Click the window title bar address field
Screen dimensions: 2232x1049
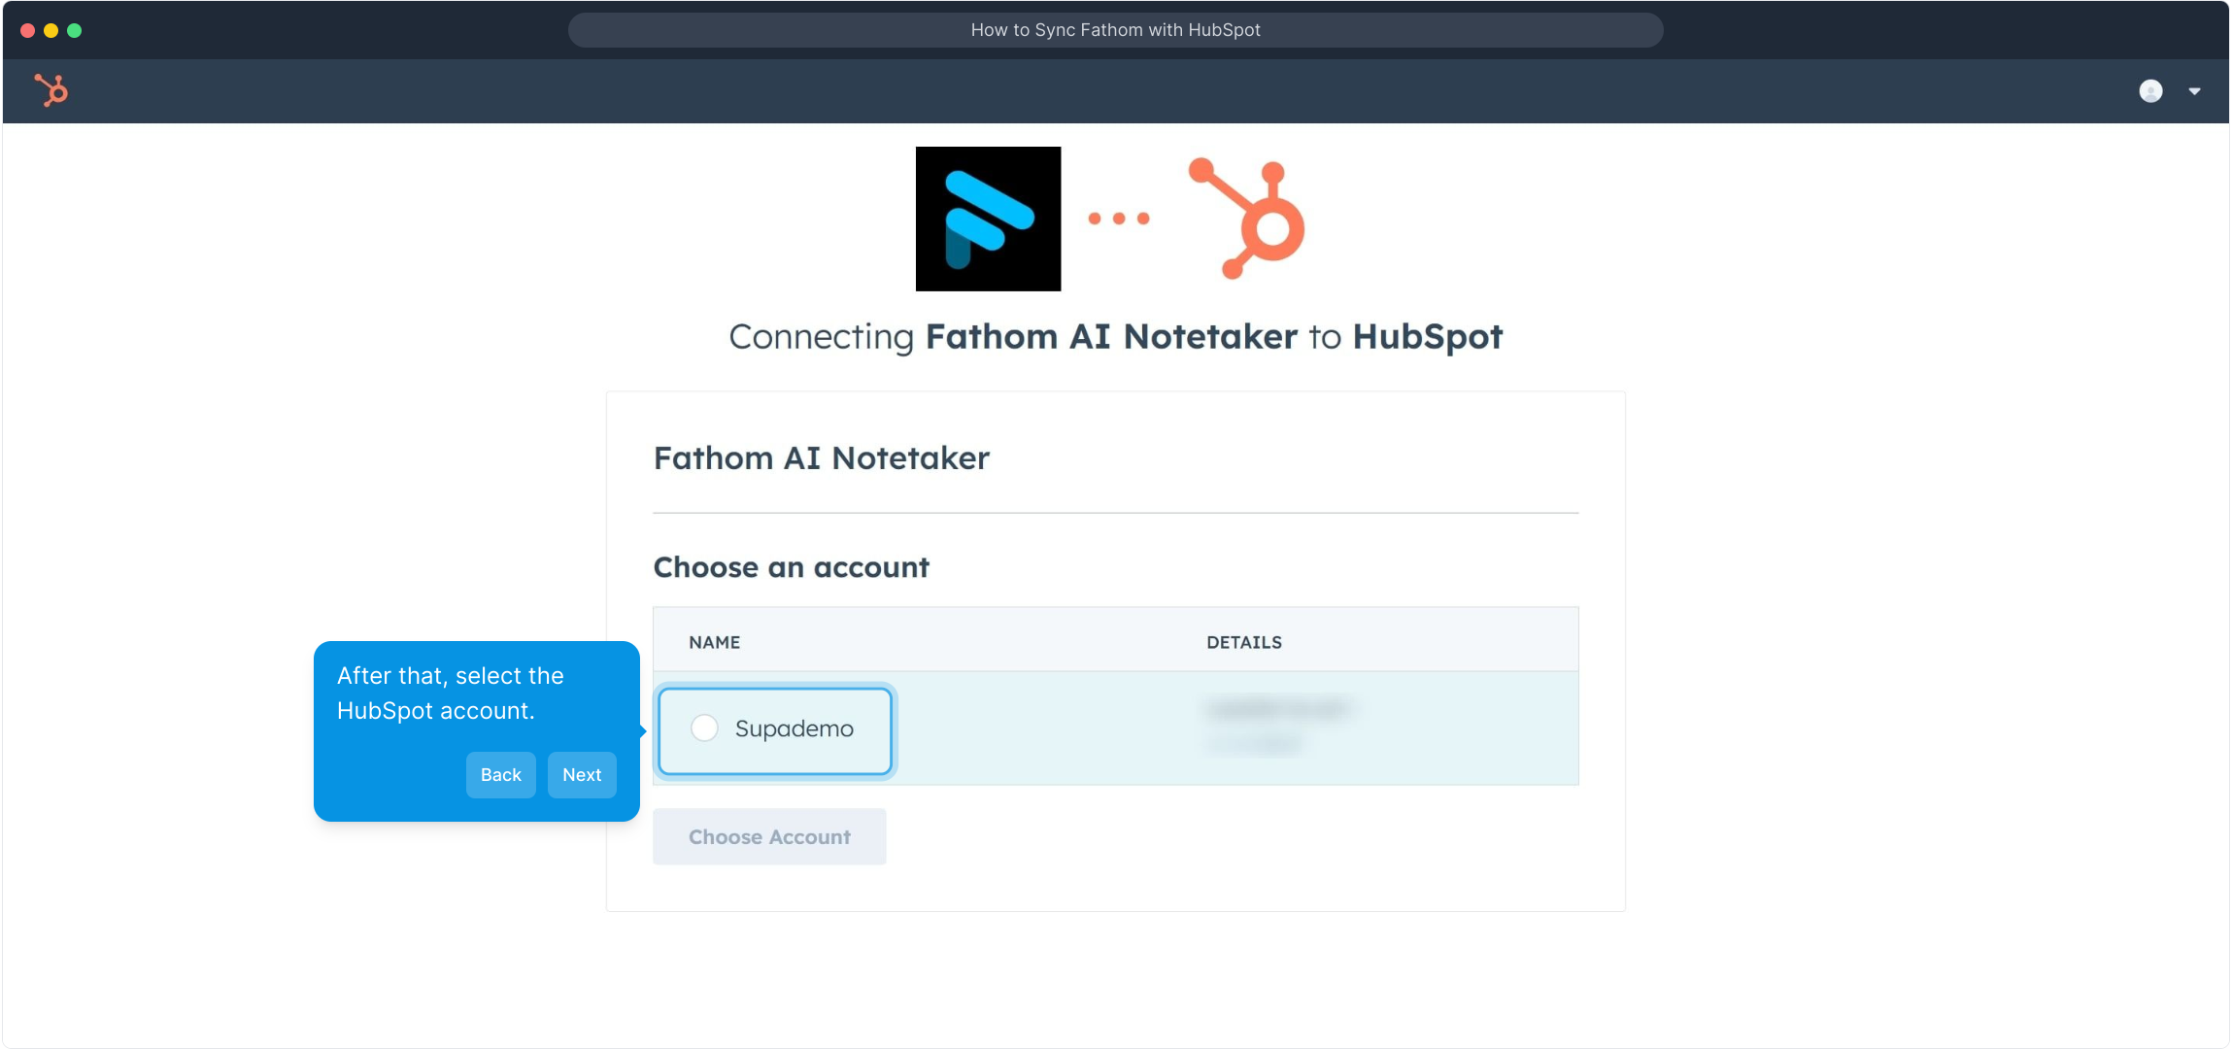tap(1115, 30)
